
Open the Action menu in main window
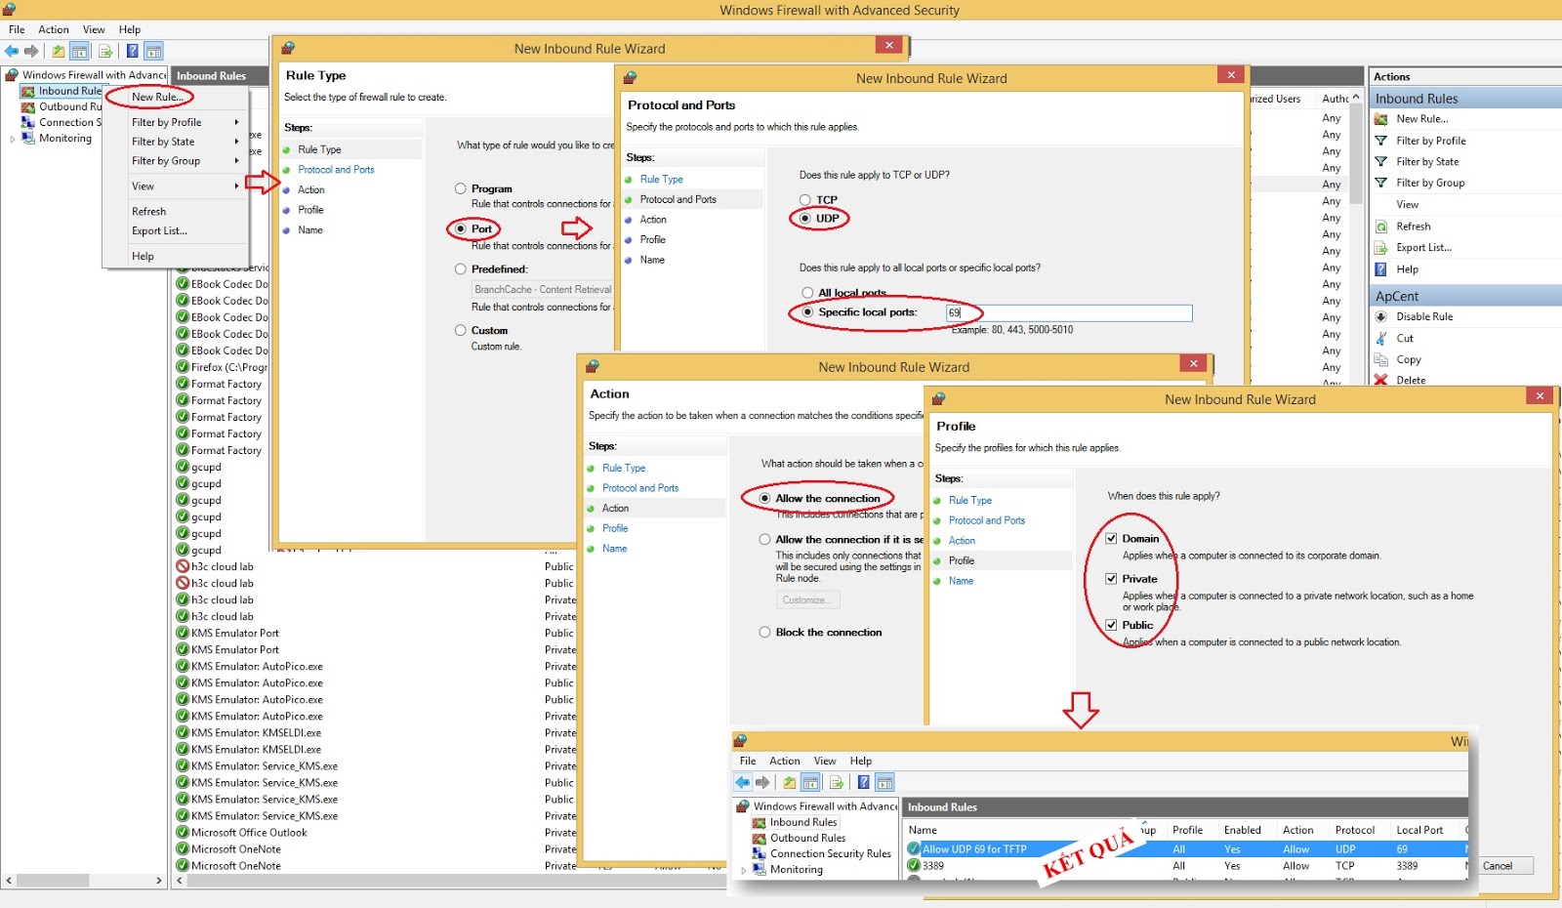[54, 29]
